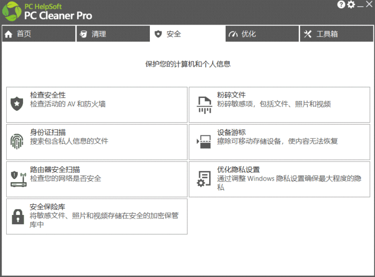Click the router shield icon for 路由器安全扫描

point(18,178)
